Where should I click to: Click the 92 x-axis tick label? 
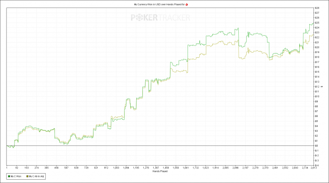[x=17, y=168]
